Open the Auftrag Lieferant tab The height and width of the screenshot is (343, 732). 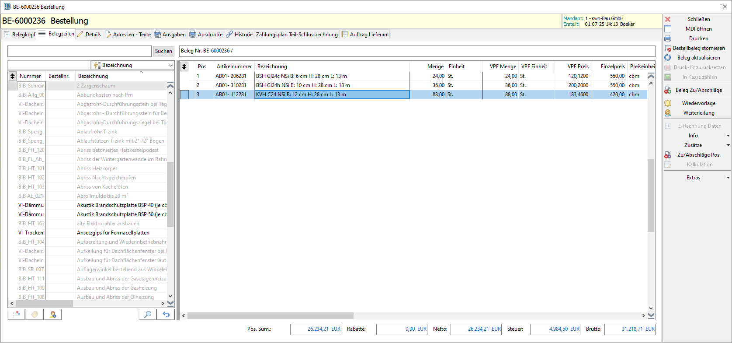(x=365, y=35)
